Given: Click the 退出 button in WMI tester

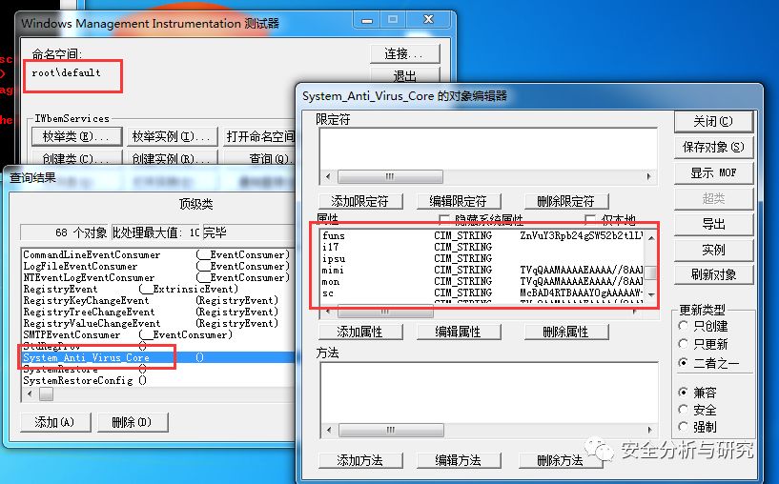Looking at the screenshot, I should click(405, 75).
